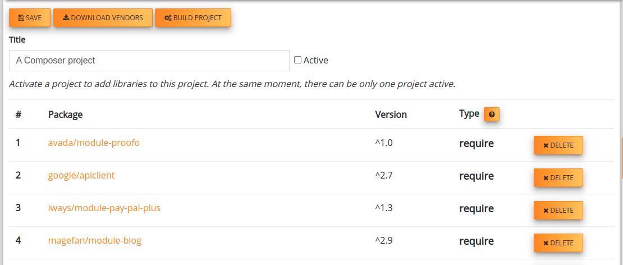The height and width of the screenshot is (265, 623).
Task: Tick the Active checkbox
Action: pos(297,60)
